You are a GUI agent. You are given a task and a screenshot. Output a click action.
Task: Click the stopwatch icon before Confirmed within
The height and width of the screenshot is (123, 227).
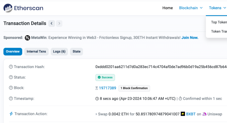click(x=180, y=99)
